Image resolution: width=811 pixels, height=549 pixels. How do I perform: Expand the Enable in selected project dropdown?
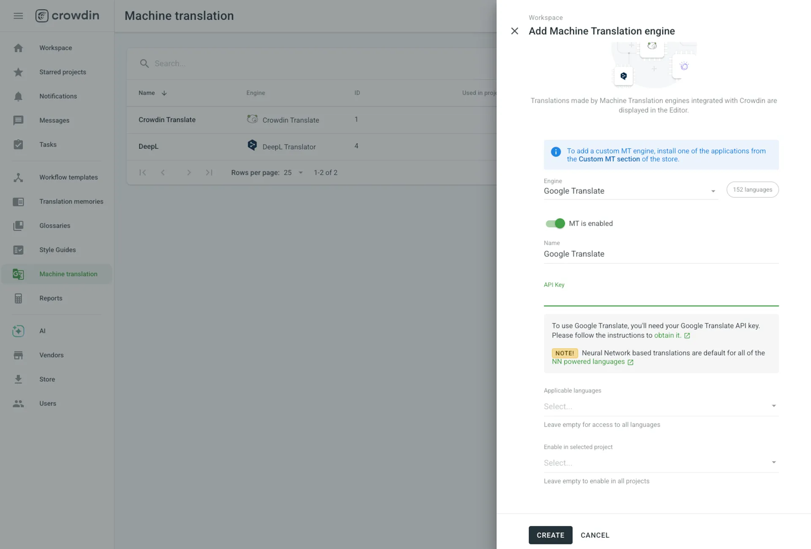coord(661,463)
